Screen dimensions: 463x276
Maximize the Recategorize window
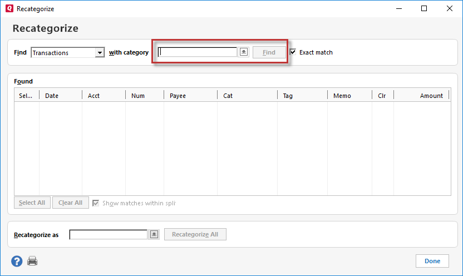coord(424,9)
